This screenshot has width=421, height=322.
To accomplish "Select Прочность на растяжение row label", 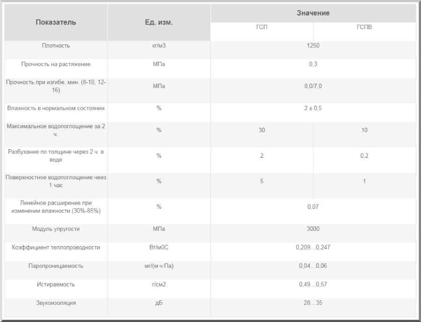I will pos(56,64).
